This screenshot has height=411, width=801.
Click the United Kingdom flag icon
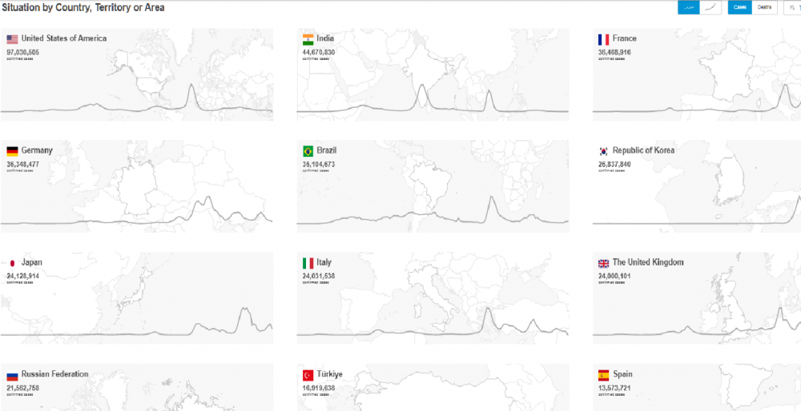point(604,263)
